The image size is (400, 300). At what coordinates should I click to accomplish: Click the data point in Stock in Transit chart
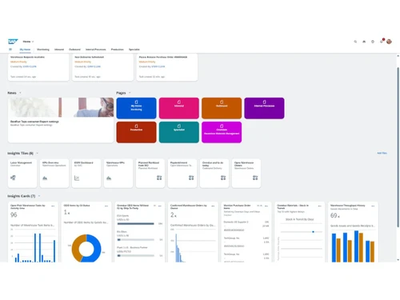313,232
